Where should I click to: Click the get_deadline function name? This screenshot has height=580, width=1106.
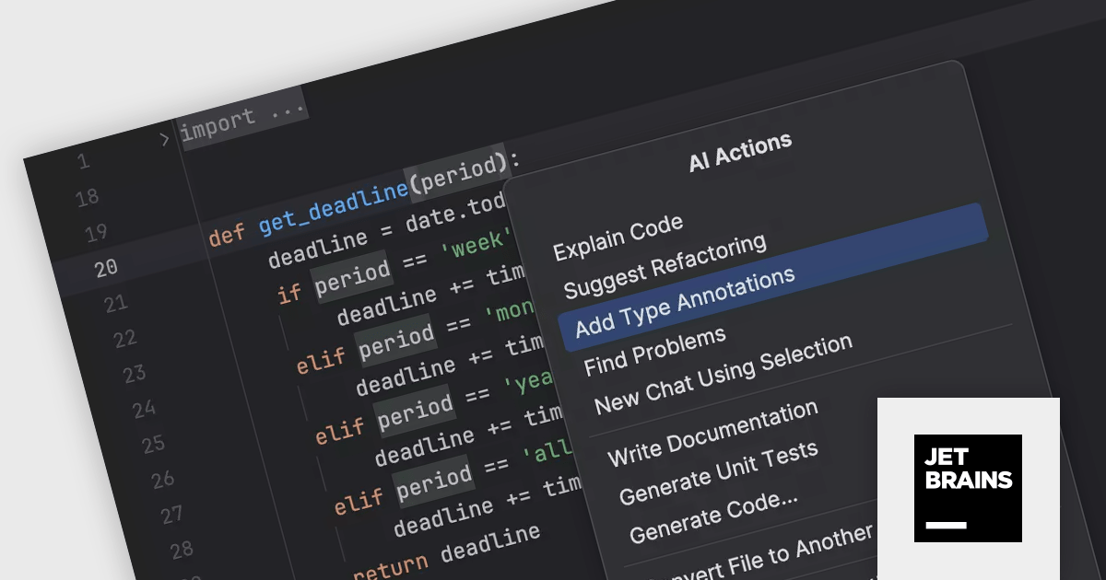(333, 207)
